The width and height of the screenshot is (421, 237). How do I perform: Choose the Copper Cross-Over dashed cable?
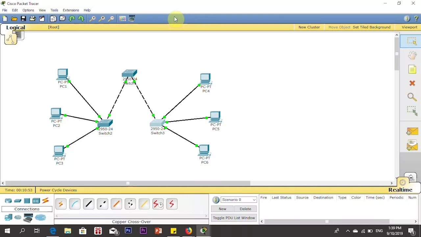coord(102,204)
